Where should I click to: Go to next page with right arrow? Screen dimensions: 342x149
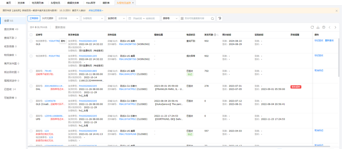pos(336,27)
